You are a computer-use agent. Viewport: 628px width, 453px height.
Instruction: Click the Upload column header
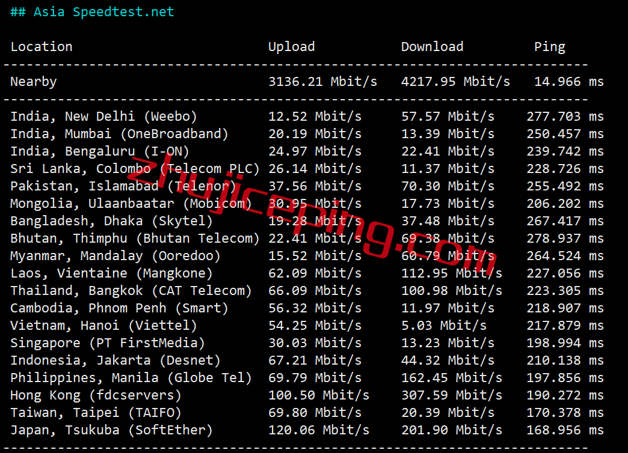pos(292,47)
